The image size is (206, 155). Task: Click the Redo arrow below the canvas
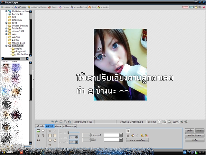tap(57, 122)
